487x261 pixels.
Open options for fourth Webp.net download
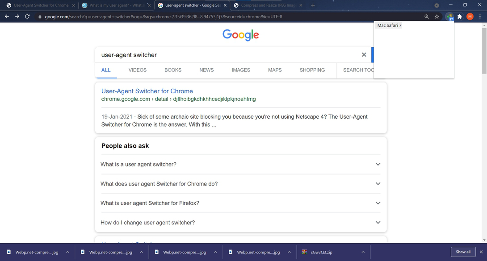point(289,252)
